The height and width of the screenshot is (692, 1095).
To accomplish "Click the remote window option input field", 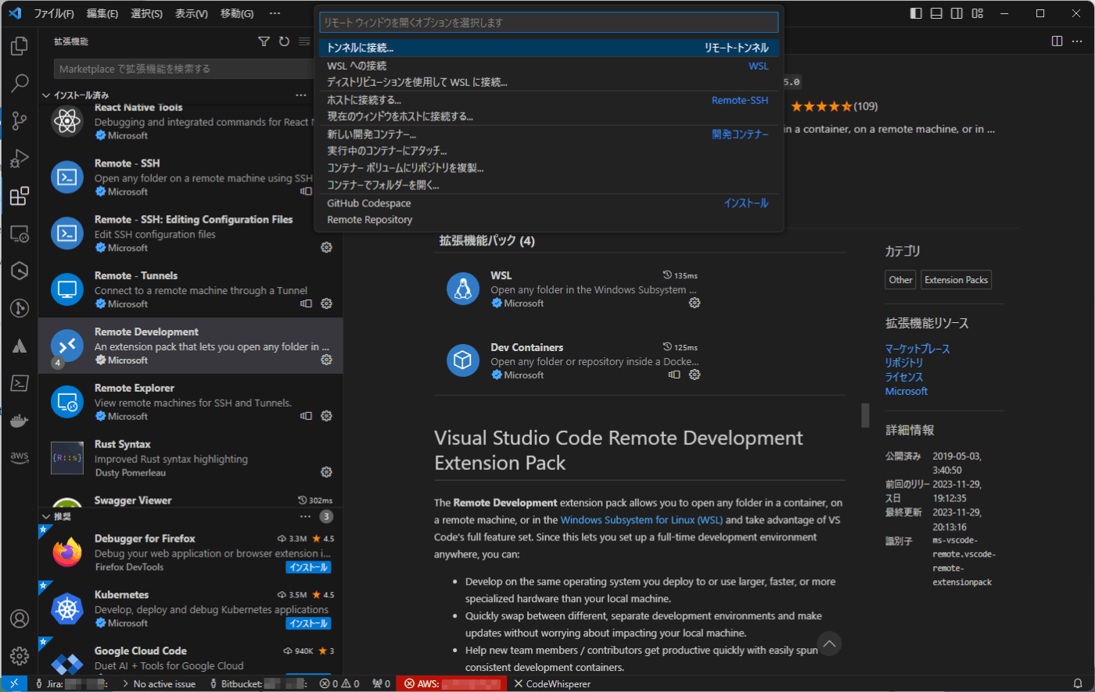I will [x=548, y=23].
